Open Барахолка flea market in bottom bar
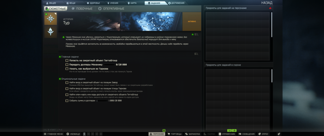This screenshot has width=324, height=136. 193,134
